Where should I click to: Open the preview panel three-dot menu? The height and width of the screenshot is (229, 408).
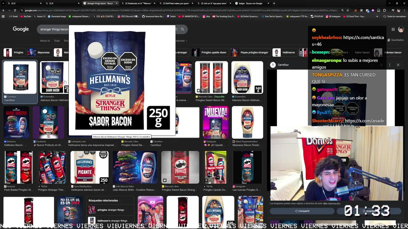tap(390, 65)
